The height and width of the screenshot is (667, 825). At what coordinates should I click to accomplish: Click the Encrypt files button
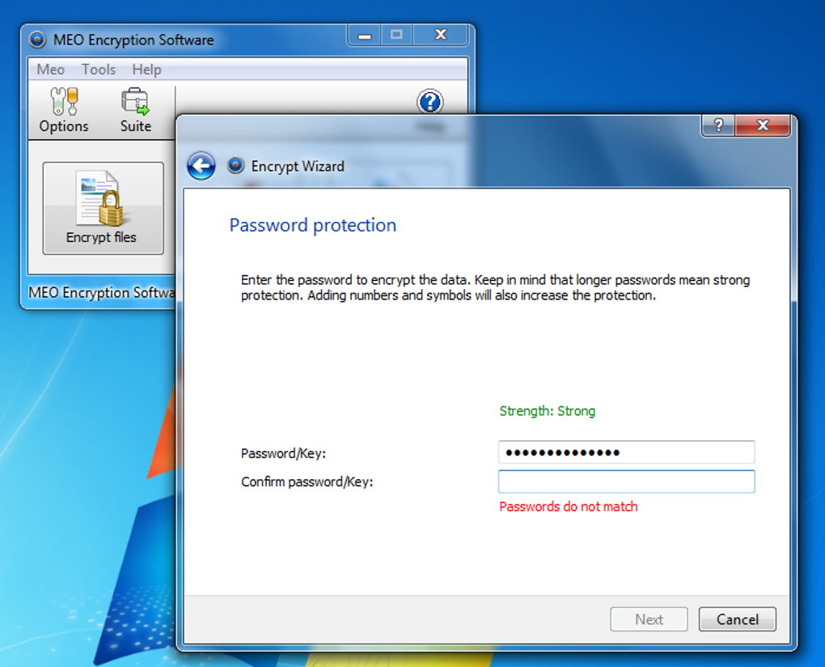pos(104,208)
